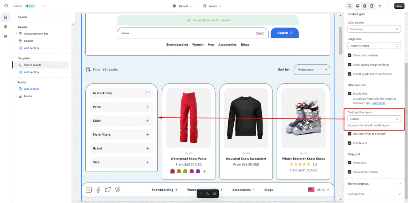The width and height of the screenshot is (408, 203).
Task: Disable the Enable sort checkbox
Action: pos(349,143)
